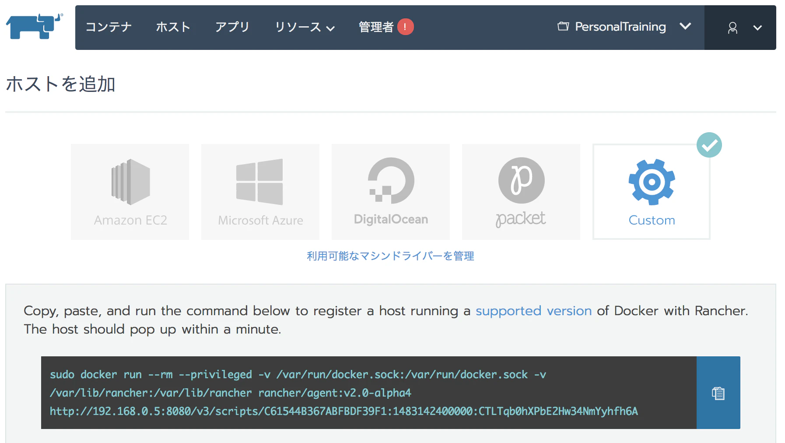
Task: Click the supported version link
Action: click(x=533, y=311)
